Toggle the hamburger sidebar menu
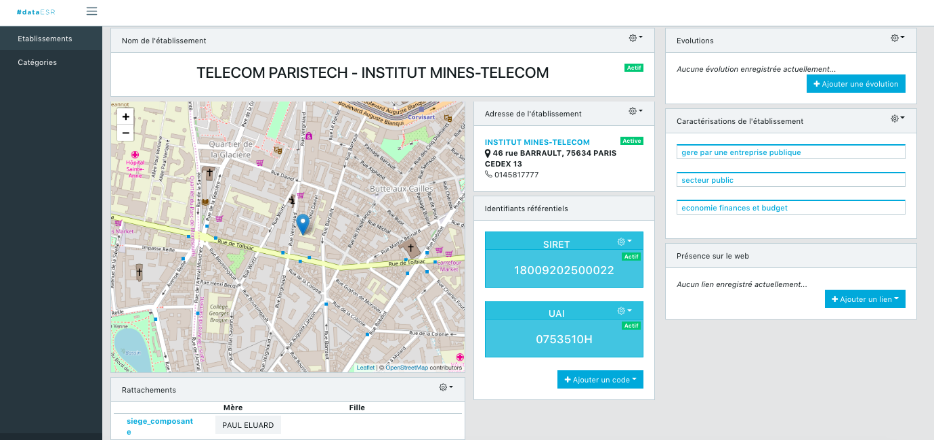The width and height of the screenshot is (934, 440). (92, 11)
